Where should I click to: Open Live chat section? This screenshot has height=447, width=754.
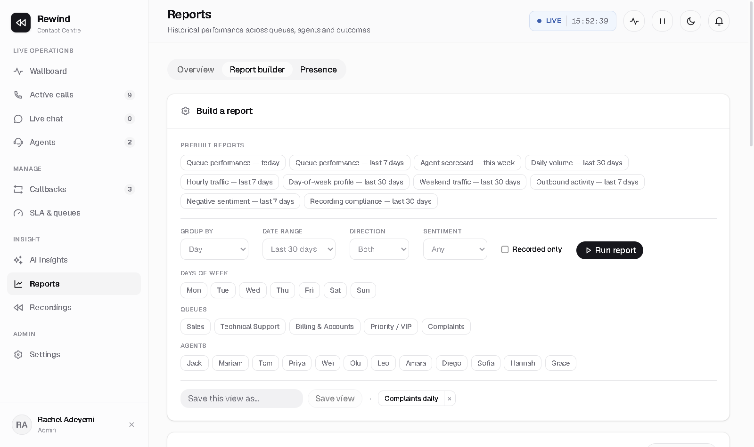tap(74, 119)
